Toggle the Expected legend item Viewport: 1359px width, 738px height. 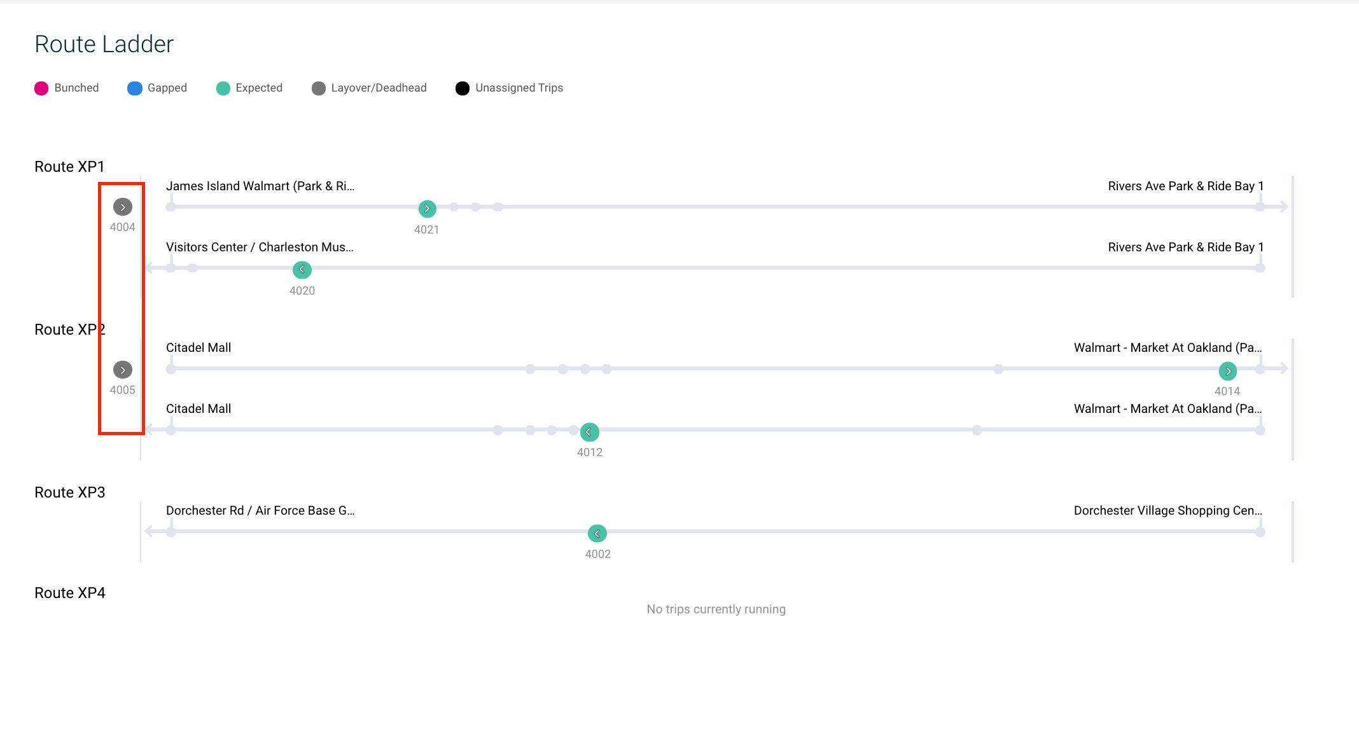pos(258,88)
